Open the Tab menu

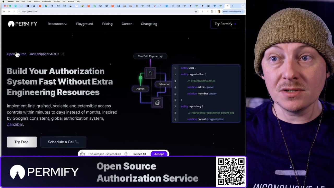[x=64, y=2]
